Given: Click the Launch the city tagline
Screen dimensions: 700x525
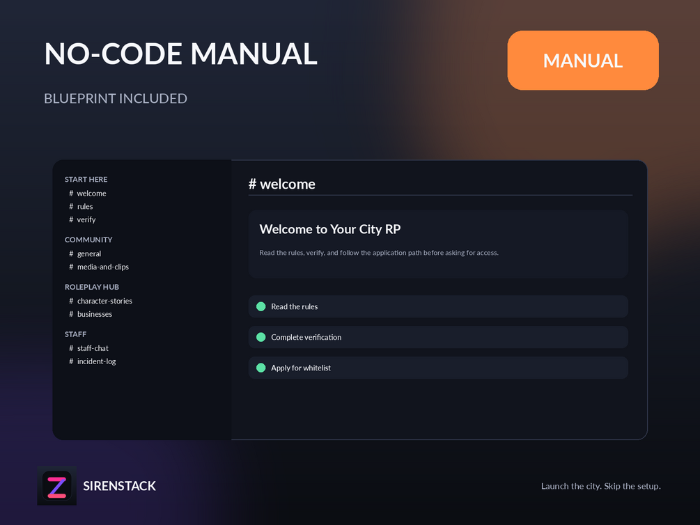Looking at the screenshot, I should click(600, 486).
